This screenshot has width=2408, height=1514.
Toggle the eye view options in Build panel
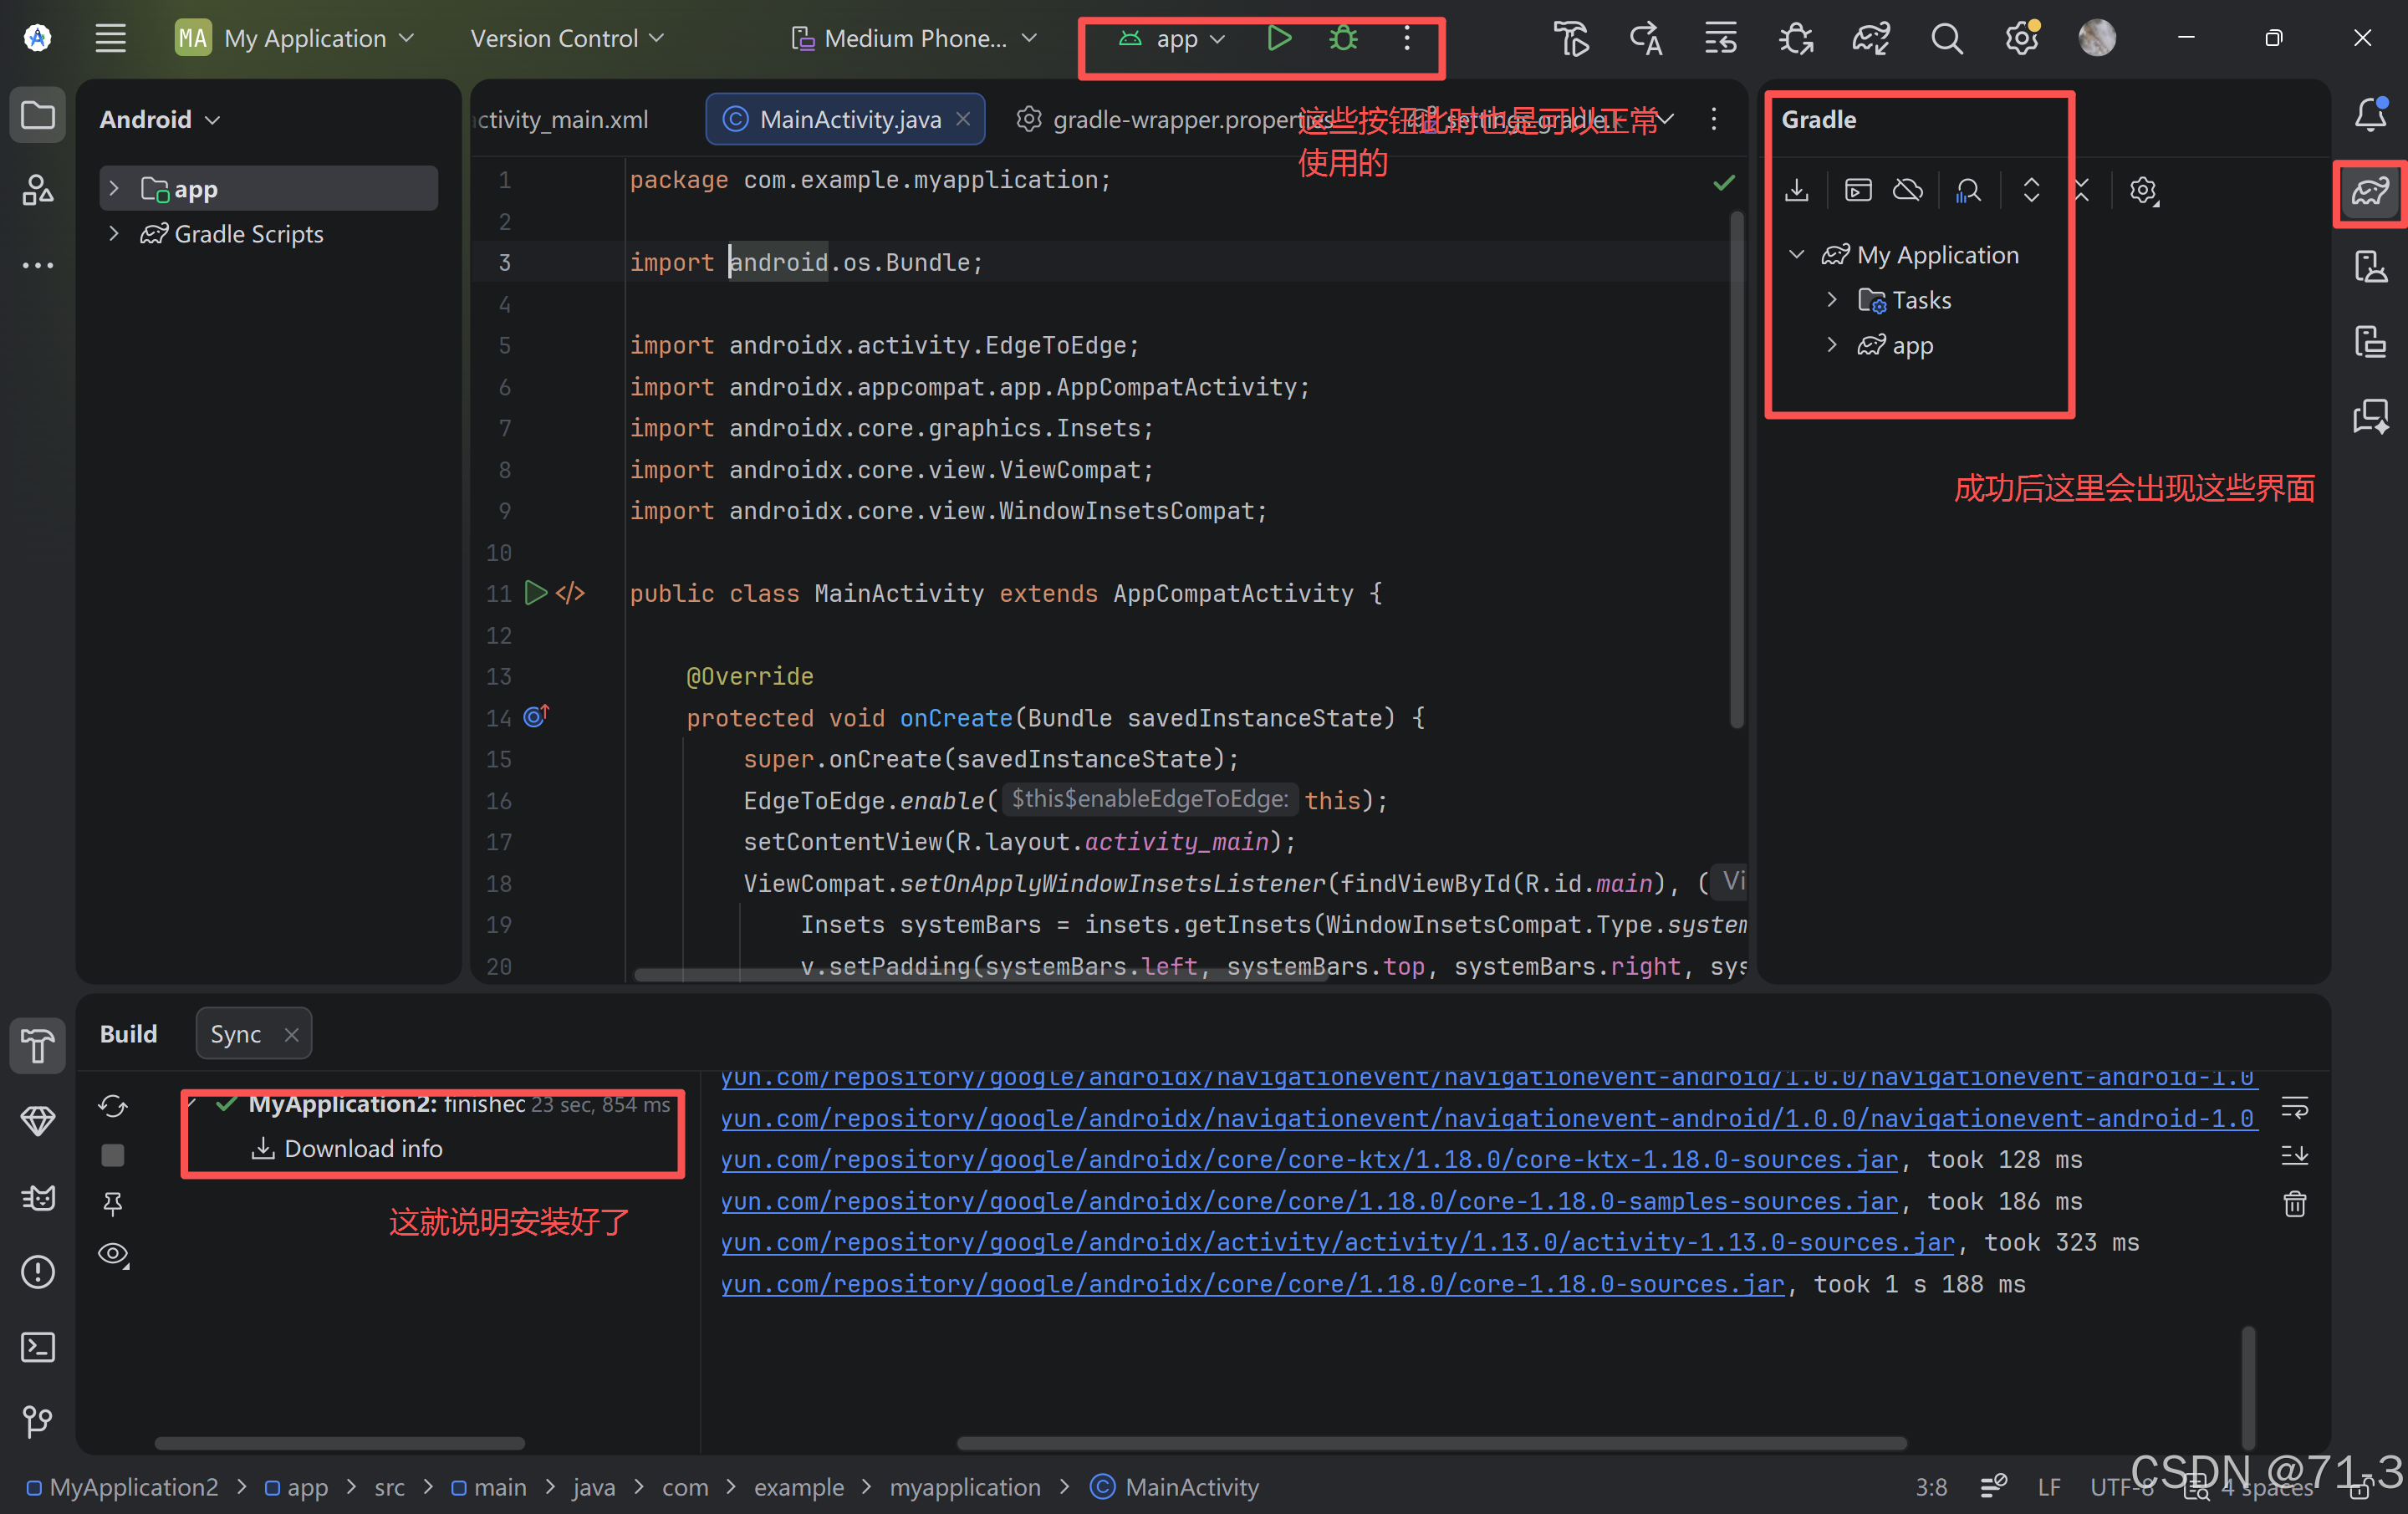pos(113,1253)
